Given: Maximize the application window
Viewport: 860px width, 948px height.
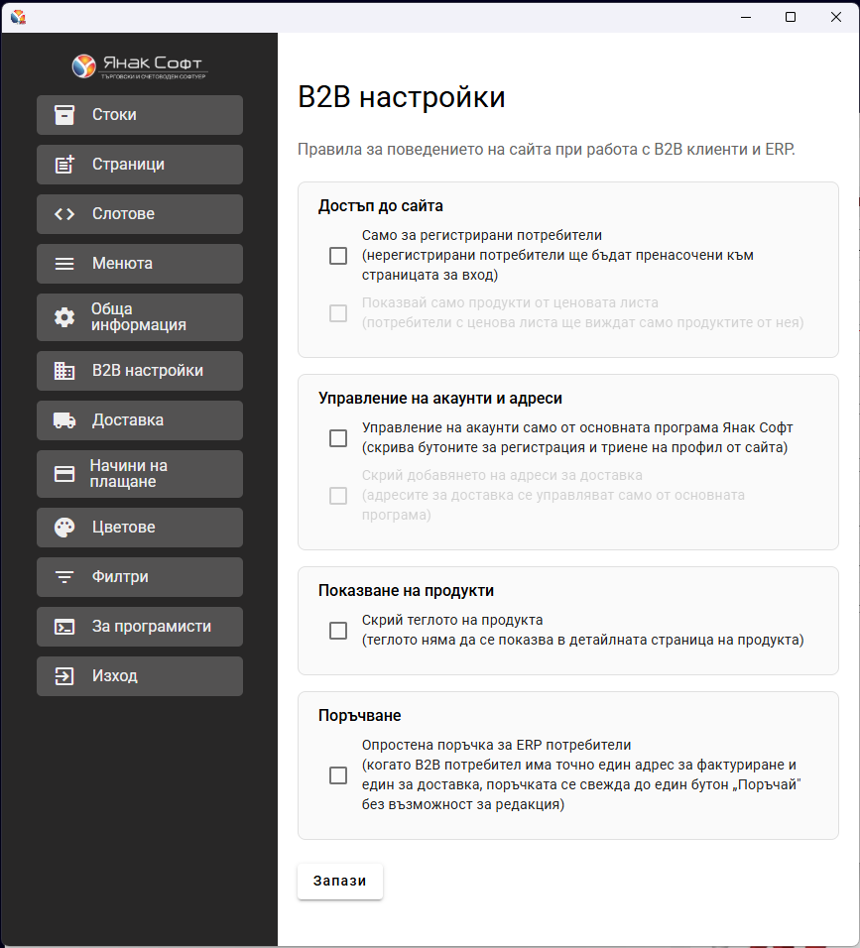Looking at the screenshot, I should pos(791,16).
